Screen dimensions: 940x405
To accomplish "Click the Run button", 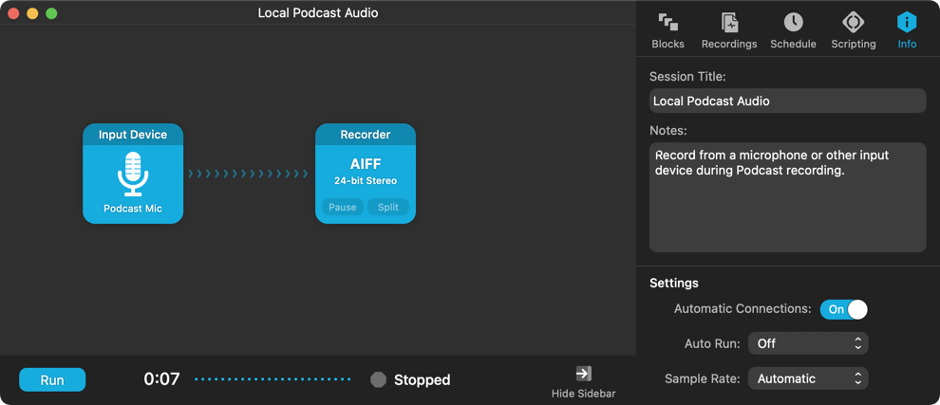I will pyautogui.click(x=52, y=379).
